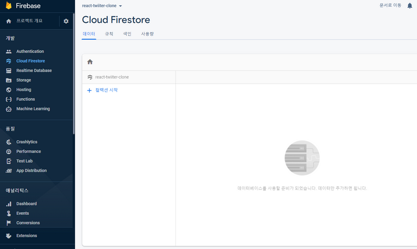417x249 pixels.
Task: Click the Test Lab checklist icon
Action: pyautogui.click(x=9, y=161)
